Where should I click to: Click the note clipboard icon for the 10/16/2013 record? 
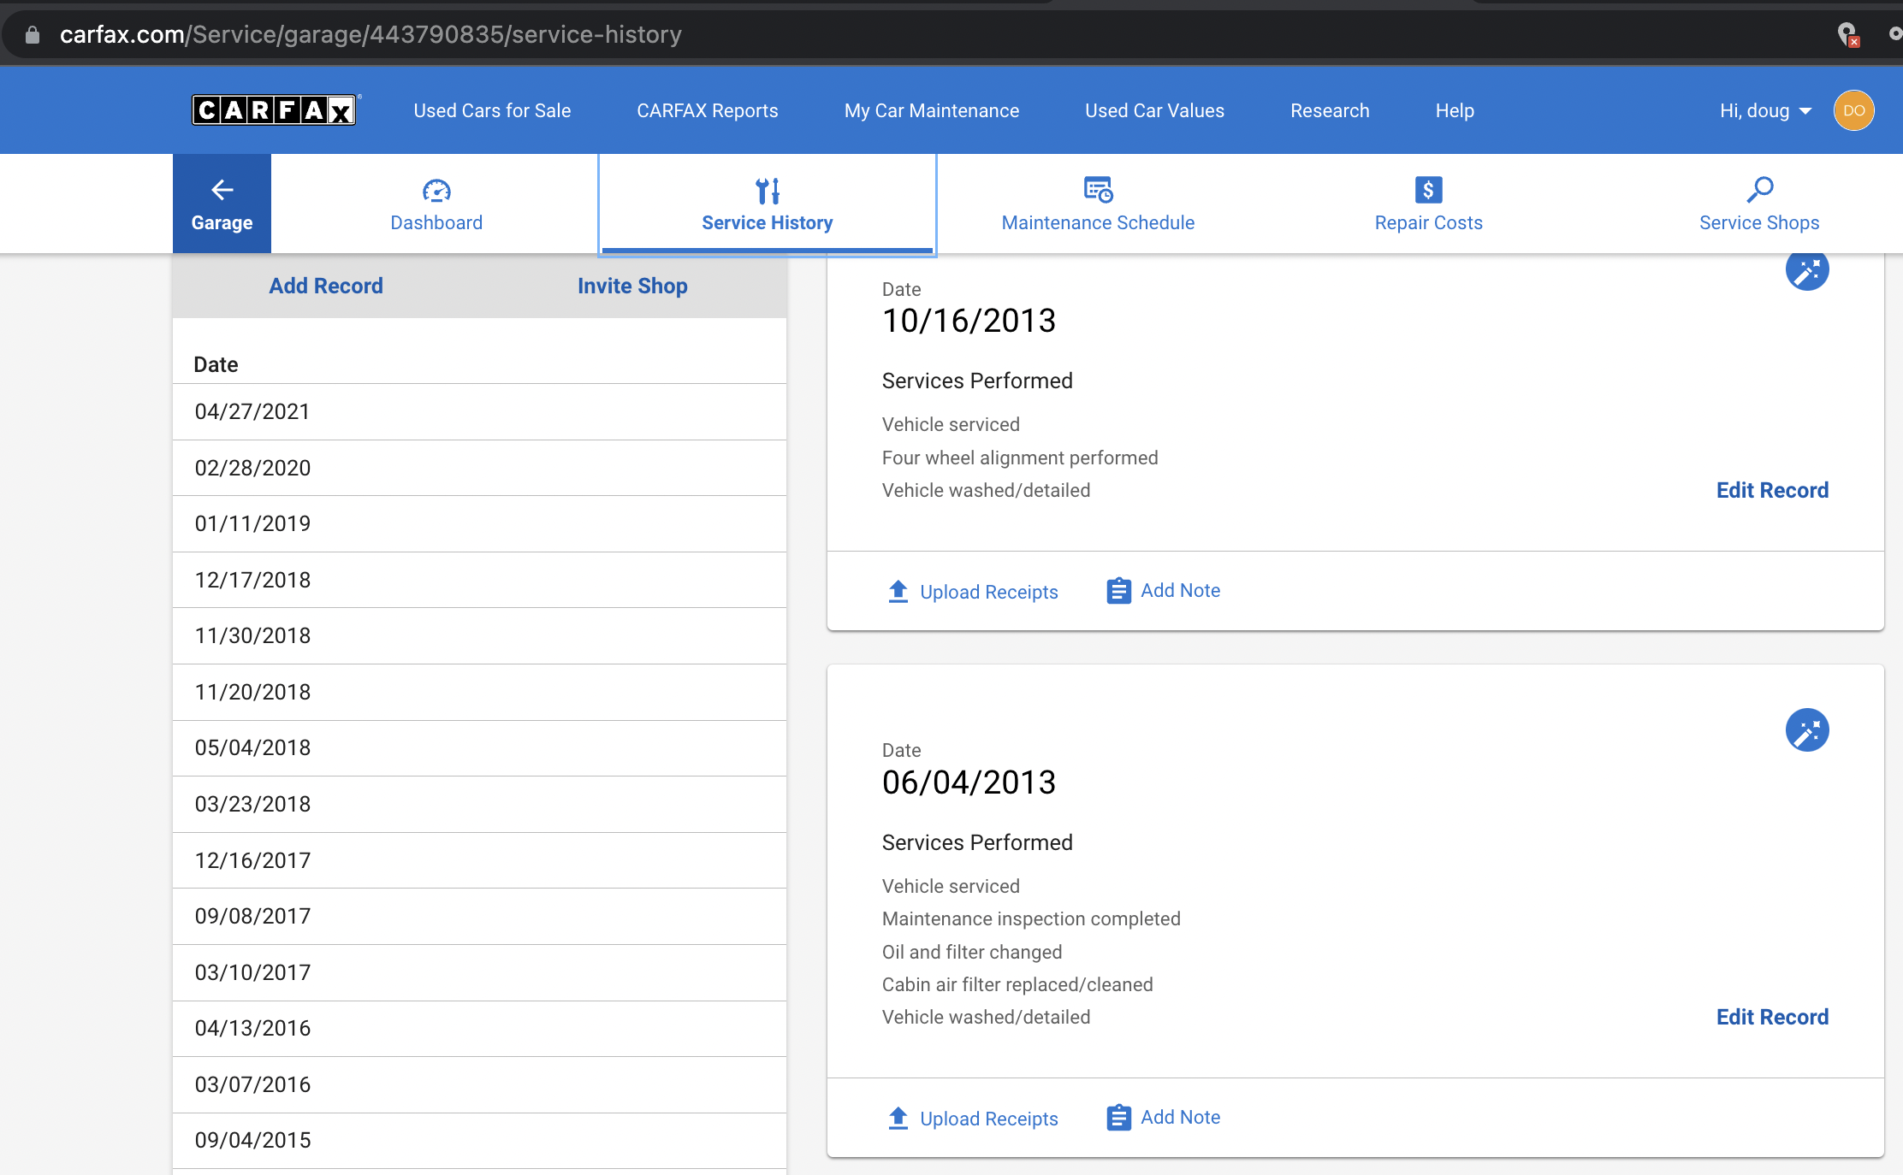(1118, 591)
